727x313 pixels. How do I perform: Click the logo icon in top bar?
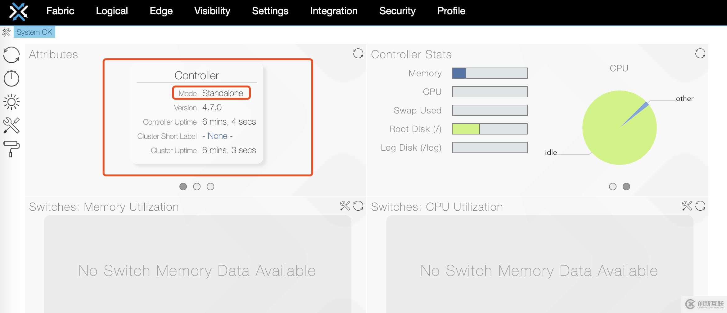tap(19, 12)
